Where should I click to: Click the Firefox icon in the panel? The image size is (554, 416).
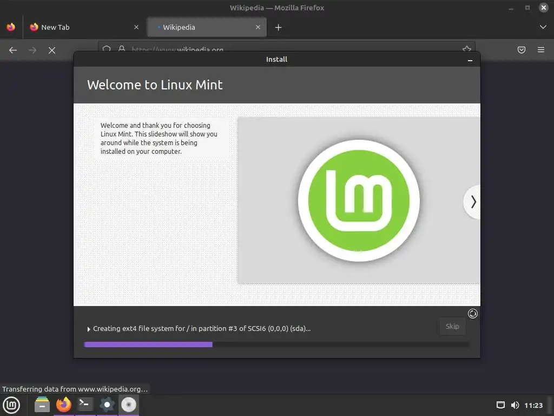point(64,405)
